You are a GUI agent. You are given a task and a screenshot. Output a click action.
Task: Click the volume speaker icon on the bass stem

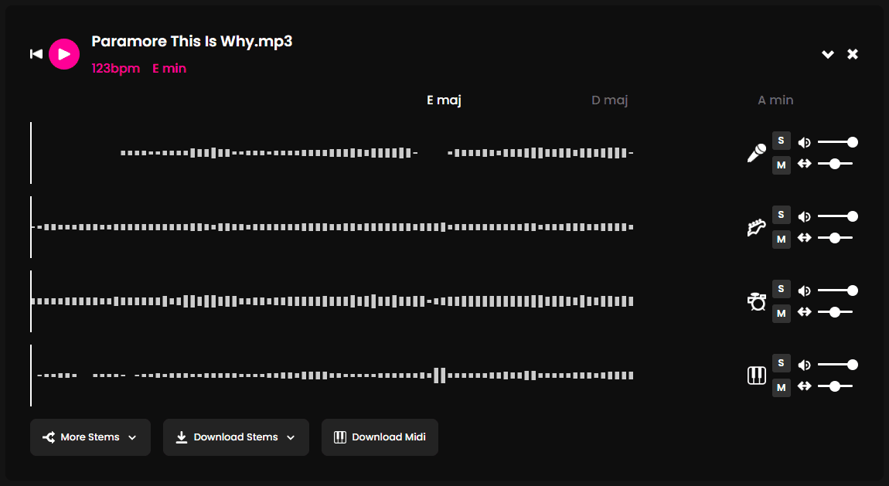pyautogui.click(x=804, y=216)
